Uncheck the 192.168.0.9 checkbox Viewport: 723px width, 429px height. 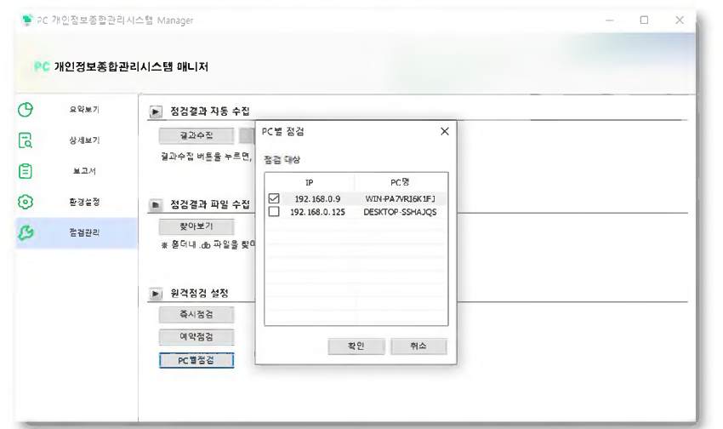click(x=274, y=199)
